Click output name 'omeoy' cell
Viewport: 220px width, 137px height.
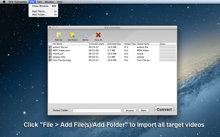click(x=141, y=57)
